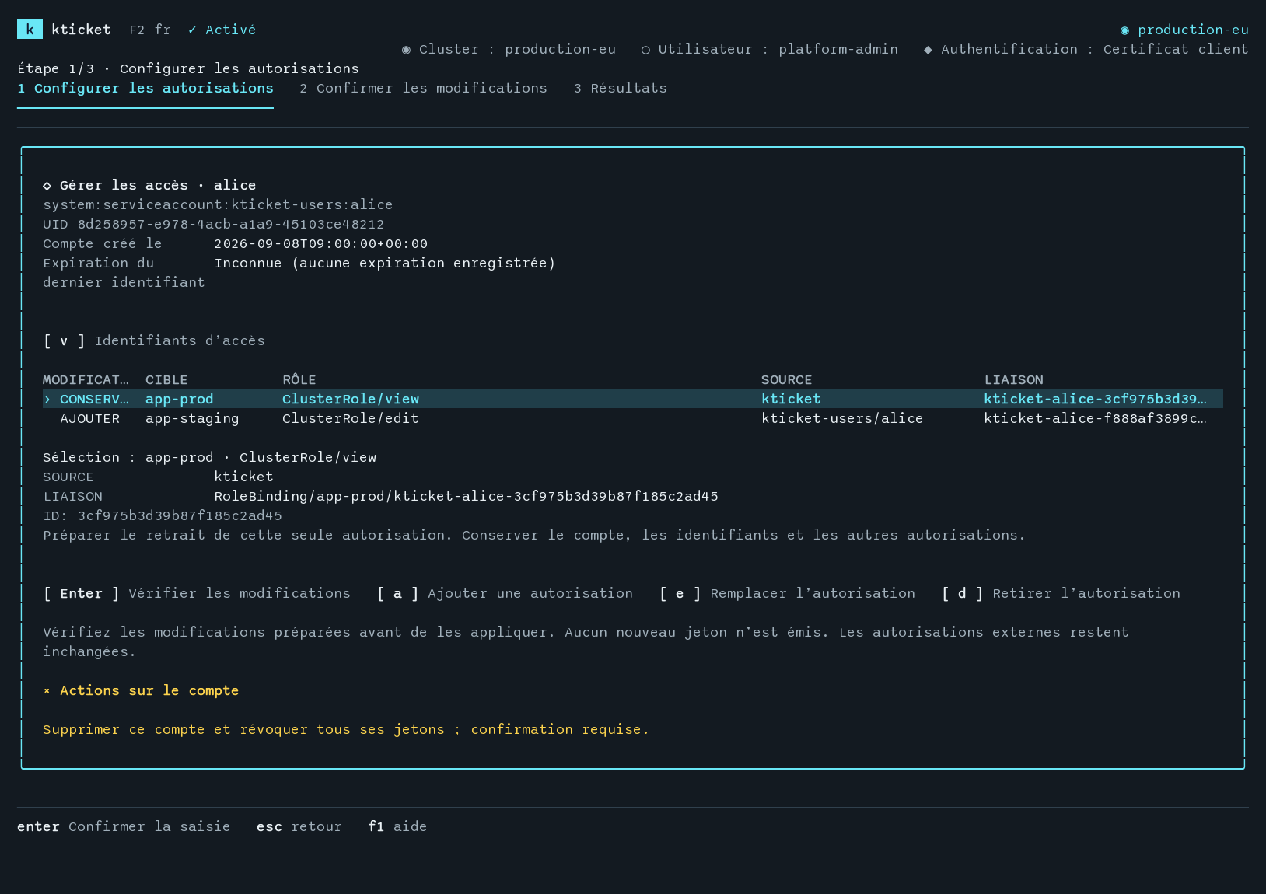Click the kticket logo icon
Viewport: 1266px width, 894px height.
point(30,30)
